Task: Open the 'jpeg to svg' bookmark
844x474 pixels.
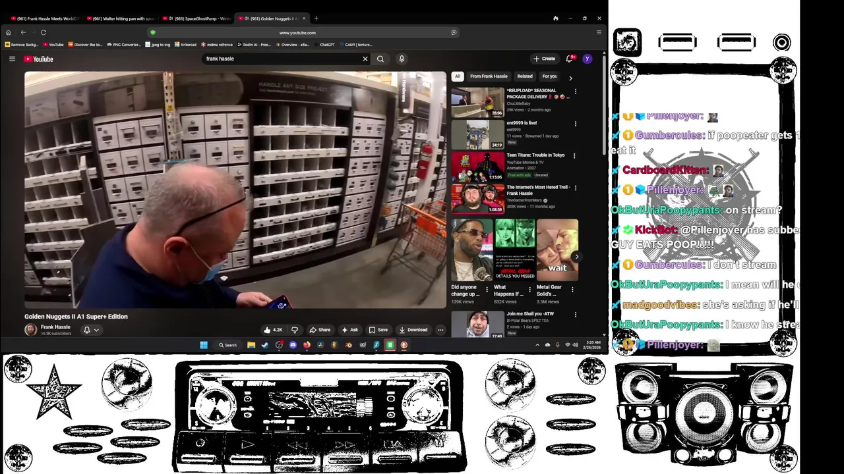Action: pyautogui.click(x=157, y=45)
